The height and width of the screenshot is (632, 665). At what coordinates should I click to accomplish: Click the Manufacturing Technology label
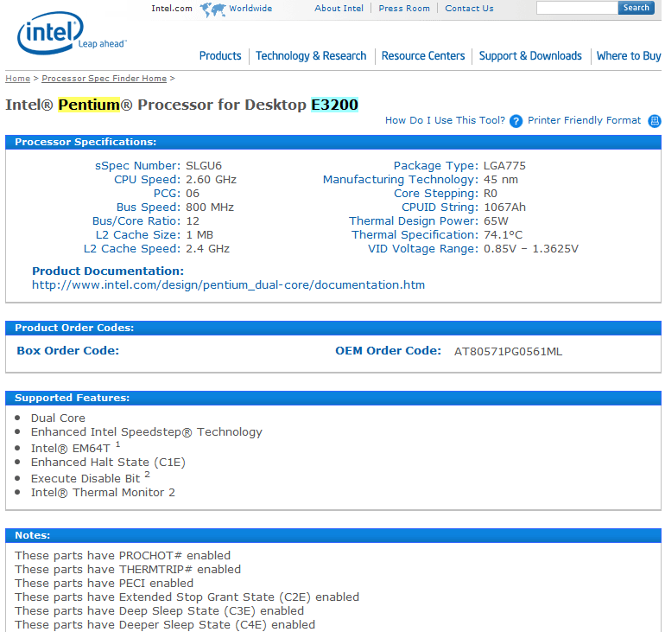click(401, 180)
